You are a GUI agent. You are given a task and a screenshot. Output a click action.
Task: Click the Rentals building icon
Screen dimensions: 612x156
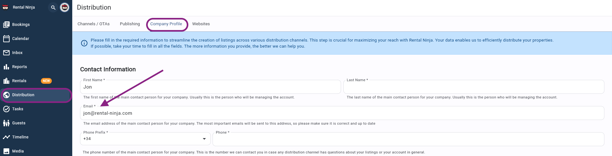pyautogui.click(x=6, y=81)
